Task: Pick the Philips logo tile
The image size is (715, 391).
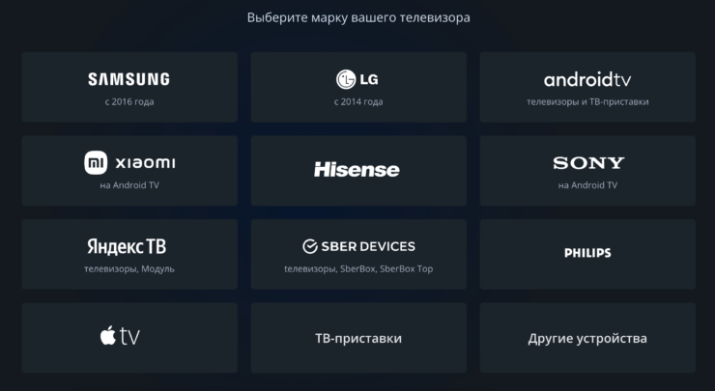Action: click(587, 253)
